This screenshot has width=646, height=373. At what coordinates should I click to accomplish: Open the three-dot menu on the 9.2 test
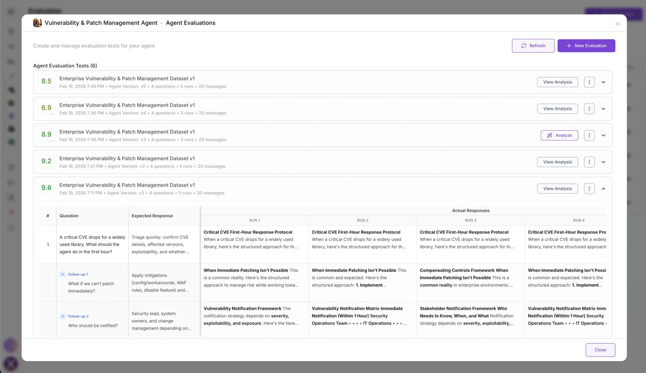589,162
